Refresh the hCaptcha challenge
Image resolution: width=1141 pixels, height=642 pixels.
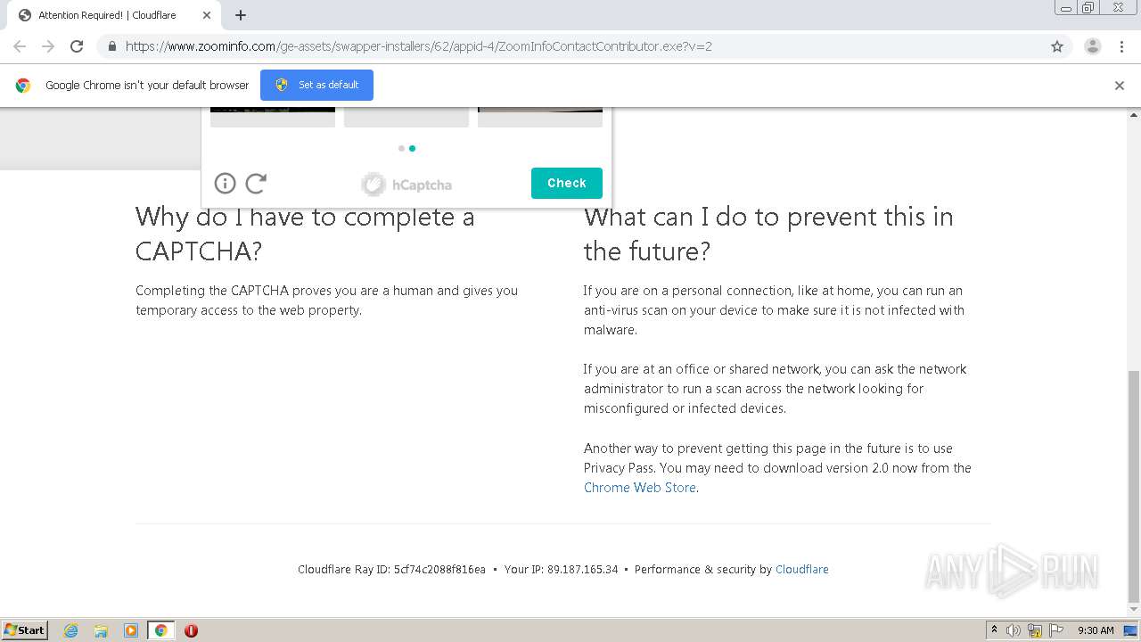[256, 183]
